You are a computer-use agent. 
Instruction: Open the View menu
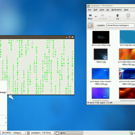(x=102, y=10)
